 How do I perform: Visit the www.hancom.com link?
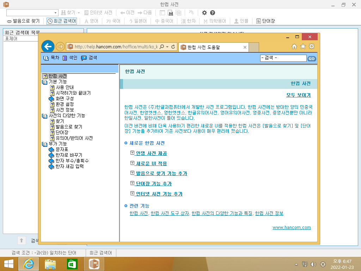[292, 228]
